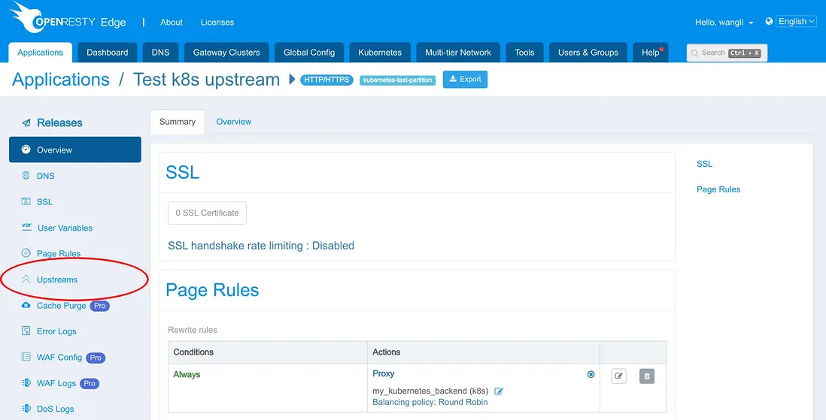
Task: Click the WAF Logs sidebar icon
Action: pos(26,382)
